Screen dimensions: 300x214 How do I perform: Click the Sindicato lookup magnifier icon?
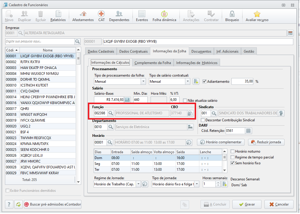point(214,113)
